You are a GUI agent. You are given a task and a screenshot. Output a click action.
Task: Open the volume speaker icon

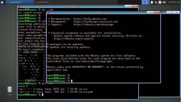[x=164, y=2]
